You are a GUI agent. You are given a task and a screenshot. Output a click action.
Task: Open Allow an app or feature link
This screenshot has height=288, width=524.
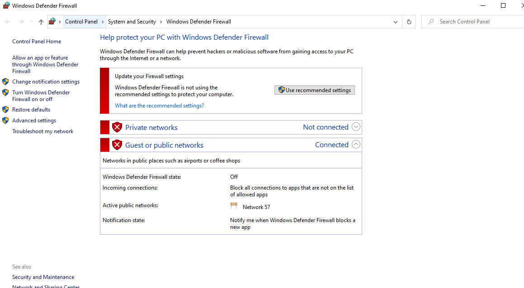(x=45, y=65)
